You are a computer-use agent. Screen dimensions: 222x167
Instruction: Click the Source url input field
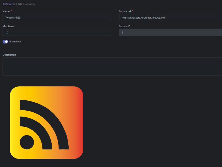170,17
